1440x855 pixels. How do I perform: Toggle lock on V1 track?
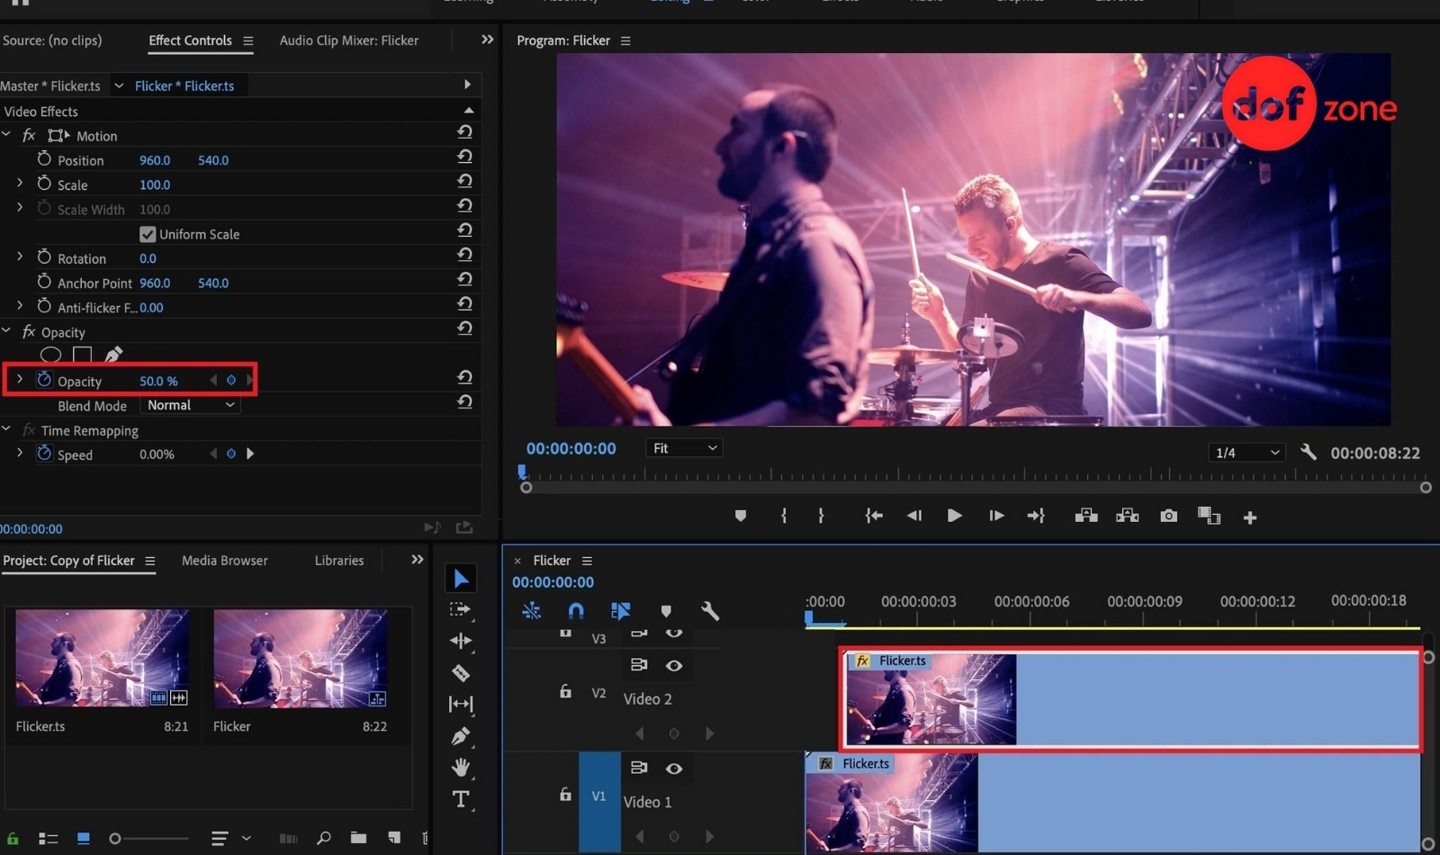click(565, 794)
